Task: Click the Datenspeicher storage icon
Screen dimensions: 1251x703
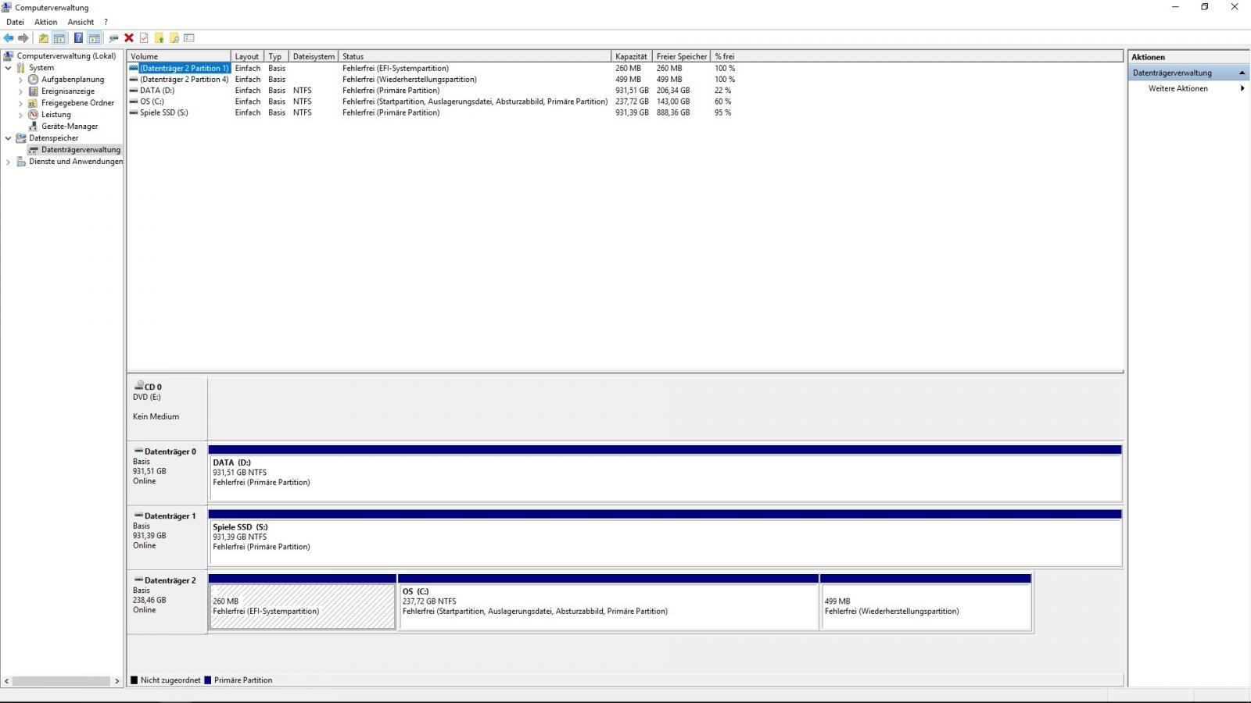Action: [21, 138]
